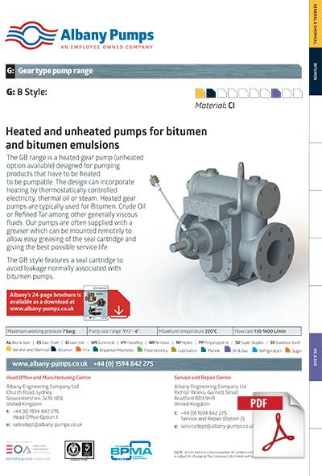This screenshot has width=322, height=476.
Task: Click the 'Maximum temperature 220°C' cell
Action: (x=195, y=331)
